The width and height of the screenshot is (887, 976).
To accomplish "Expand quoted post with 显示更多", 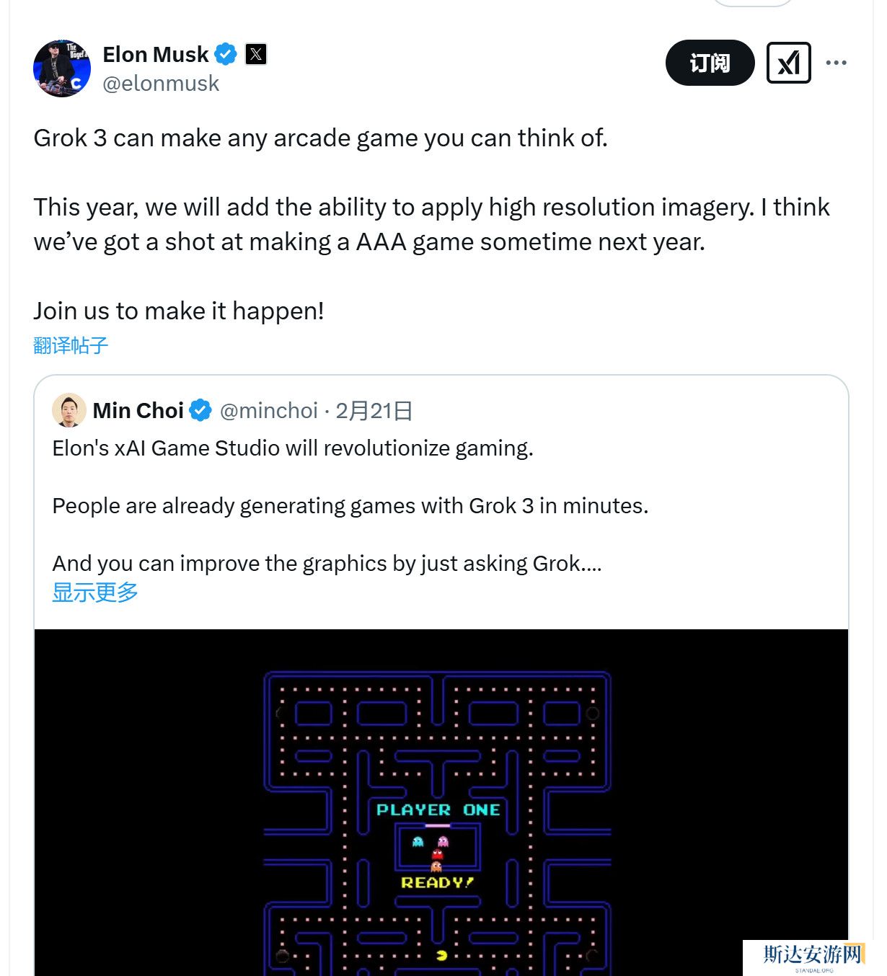I will pyautogui.click(x=95, y=592).
